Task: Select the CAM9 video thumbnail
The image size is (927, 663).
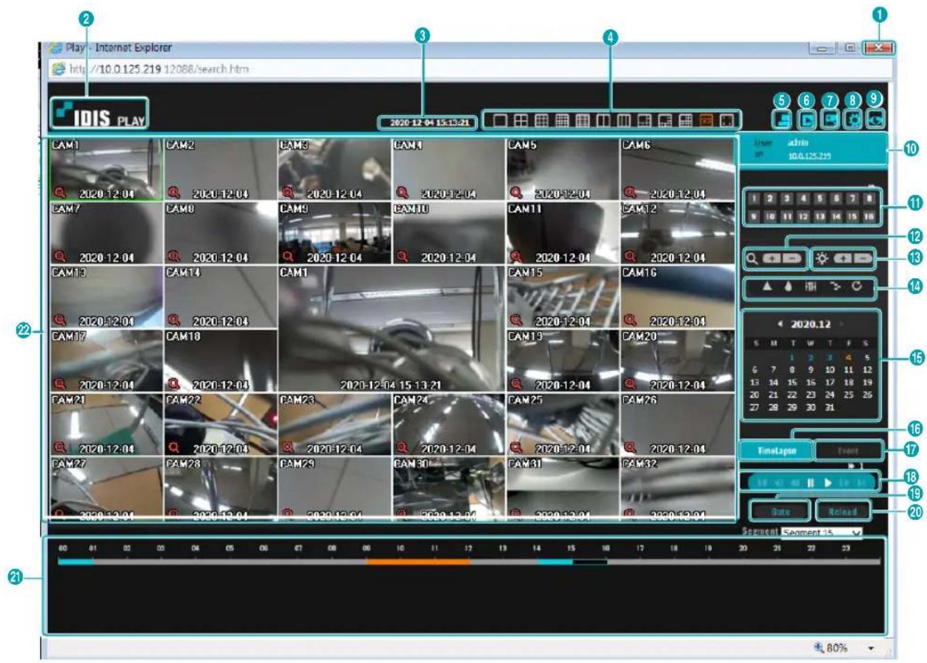Action: pyautogui.click(x=334, y=233)
